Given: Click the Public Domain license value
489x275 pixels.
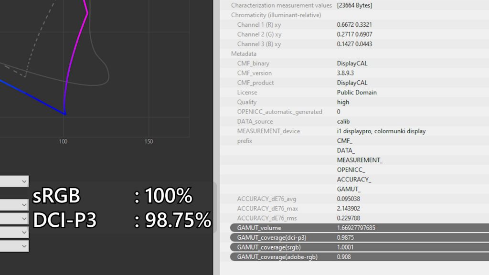Looking at the screenshot, I should pos(357,92).
